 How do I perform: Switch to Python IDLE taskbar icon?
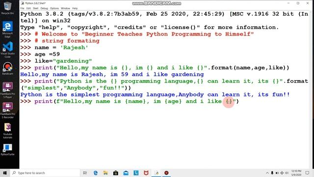[x=157, y=173]
